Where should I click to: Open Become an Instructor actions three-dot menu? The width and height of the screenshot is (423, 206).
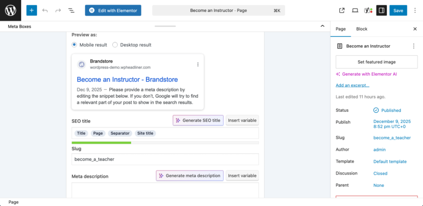tap(414, 46)
